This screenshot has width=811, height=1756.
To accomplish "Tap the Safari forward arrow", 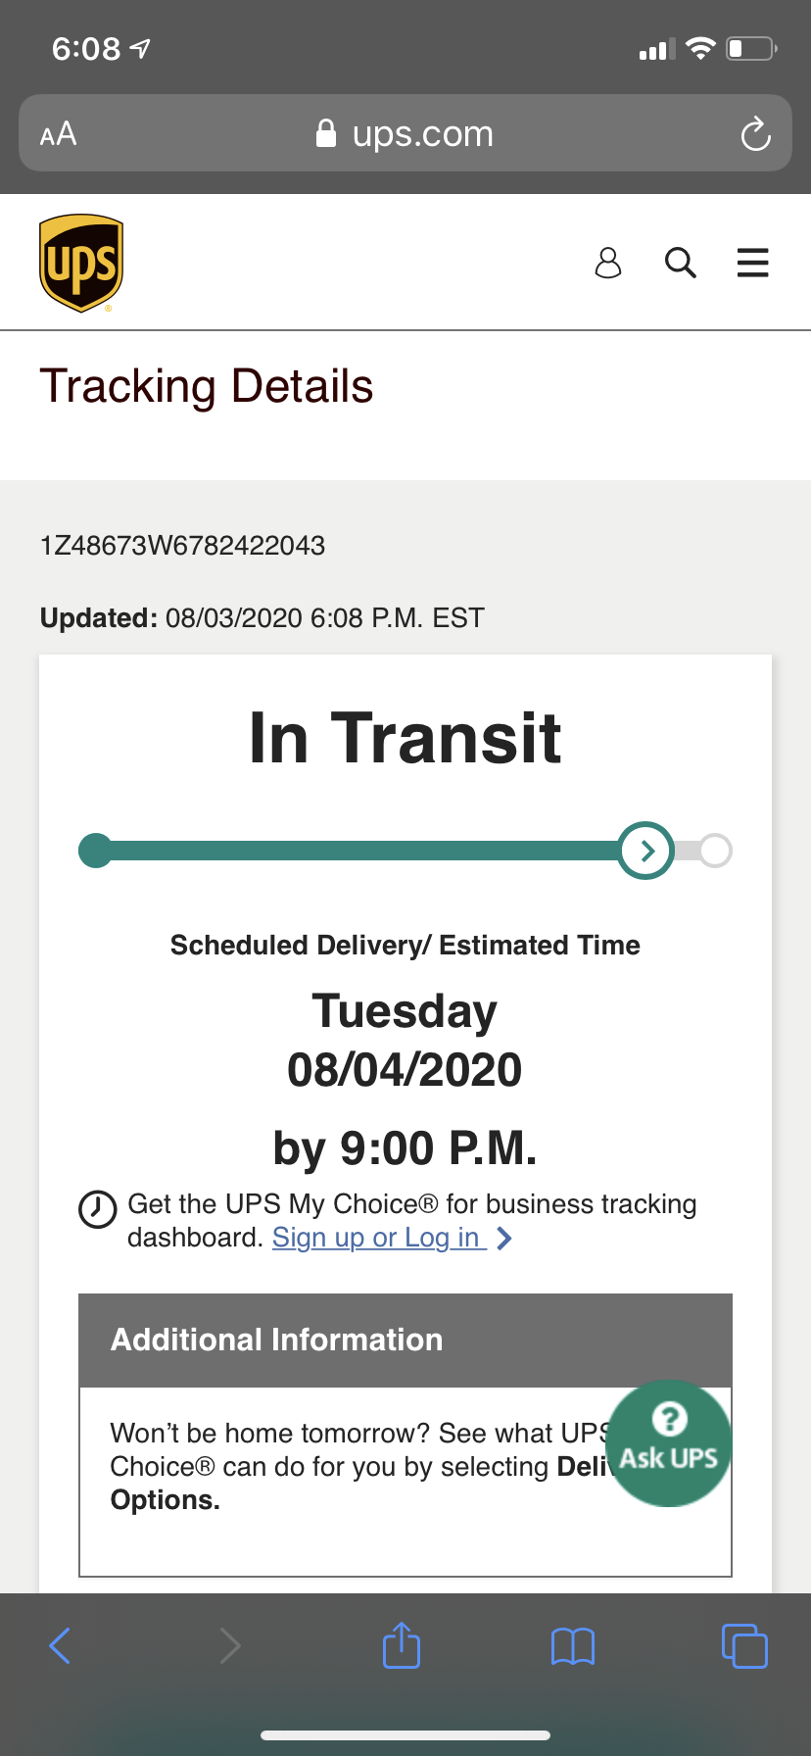I will (x=230, y=1645).
